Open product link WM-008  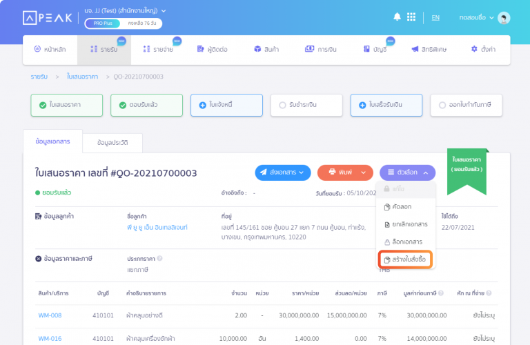49,315
